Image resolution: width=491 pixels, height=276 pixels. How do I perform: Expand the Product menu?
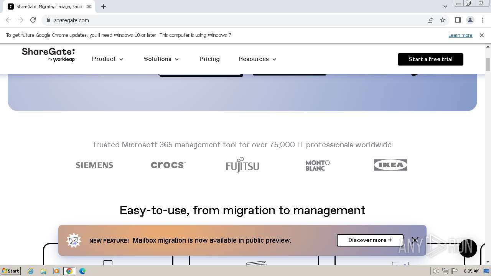(108, 59)
